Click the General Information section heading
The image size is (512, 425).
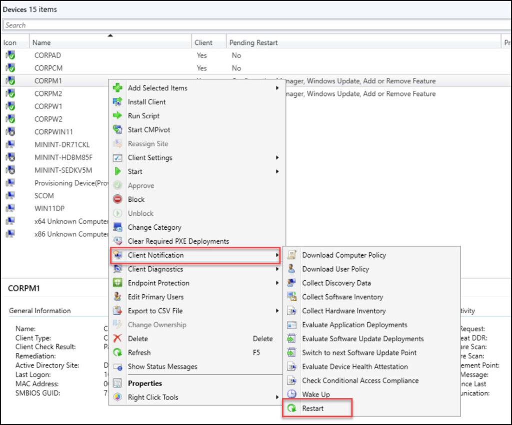40,311
